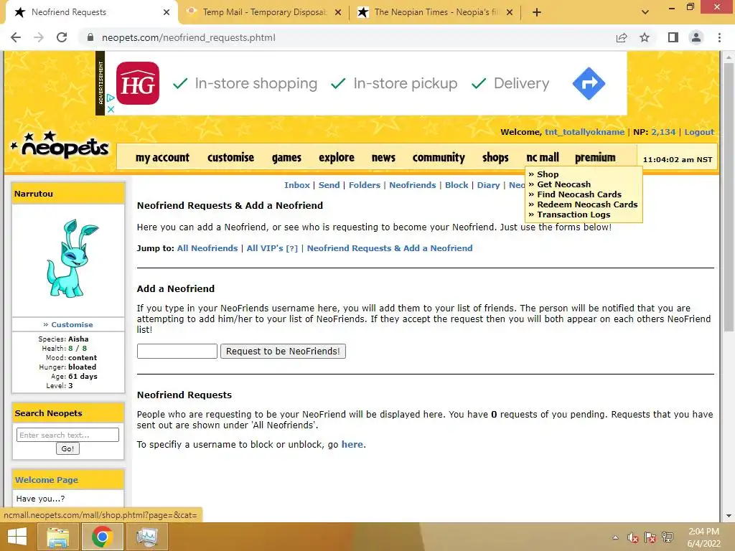Click the blue arrow ad icon
This screenshot has height=551, width=735.
(x=589, y=83)
